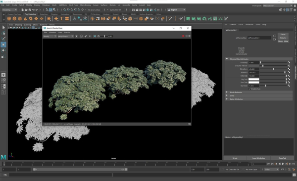The image size is (297, 181).
Task: Click the Load Attributes button
Action: click(258, 158)
